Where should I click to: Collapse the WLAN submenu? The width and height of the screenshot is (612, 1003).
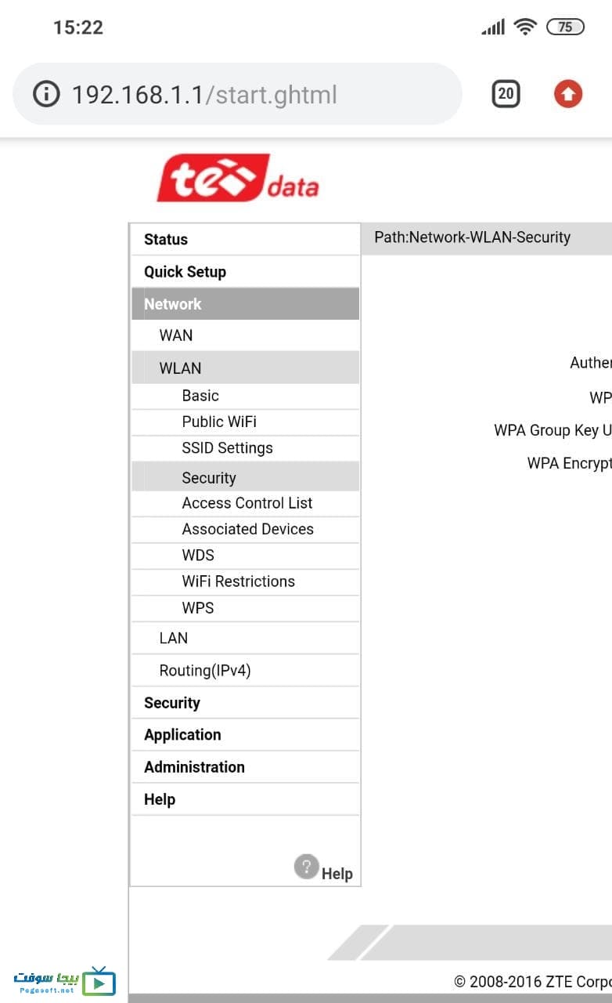[x=246, y=368]
